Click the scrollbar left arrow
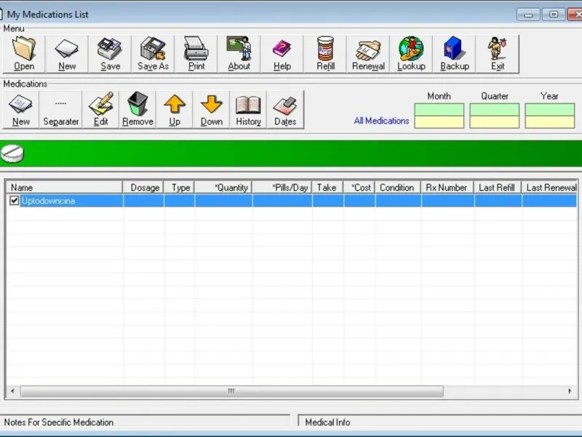Image resolution: width=582 pixels, height=437 pixels. (x=12, y=391)
